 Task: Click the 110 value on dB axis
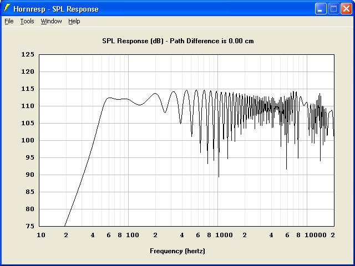pos(28,106)
